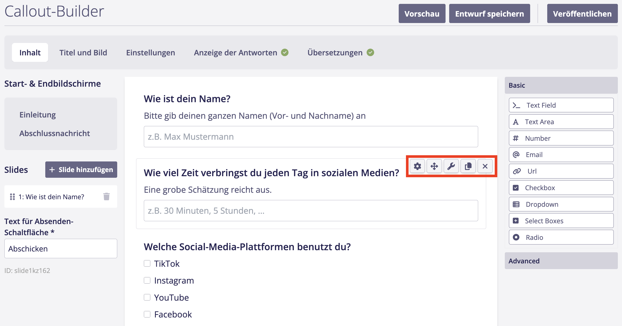Click the Abschicken submit-text input field
The width and height of the screenshot is (622, 326).
(x=61, y=249)
